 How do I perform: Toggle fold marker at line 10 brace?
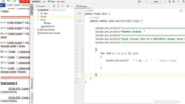pos(84,50)
